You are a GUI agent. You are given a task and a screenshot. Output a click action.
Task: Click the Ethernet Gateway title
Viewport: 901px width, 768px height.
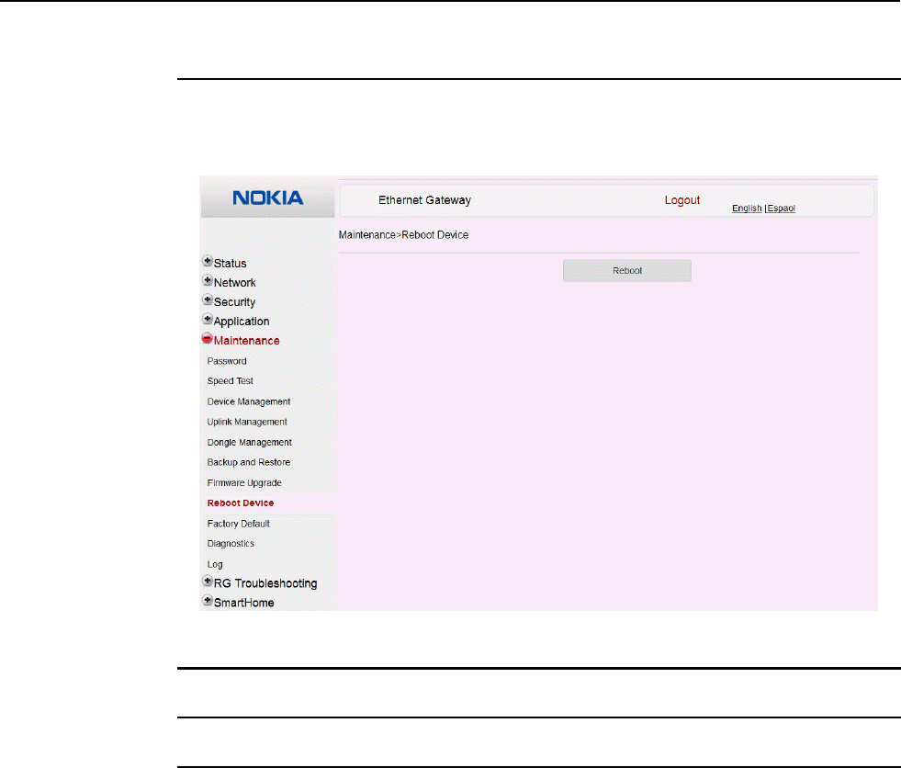(424, 200)
